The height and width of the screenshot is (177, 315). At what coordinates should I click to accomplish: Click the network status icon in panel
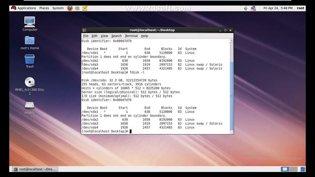pyautogui.click(x=253, y=8)
